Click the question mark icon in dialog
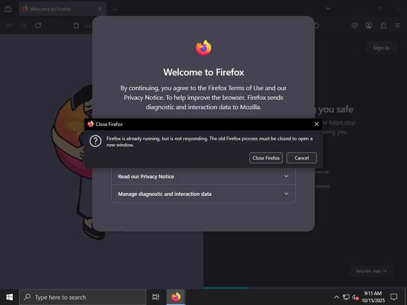The width and height of the screenshot is (407, 305). pos(95,141)
